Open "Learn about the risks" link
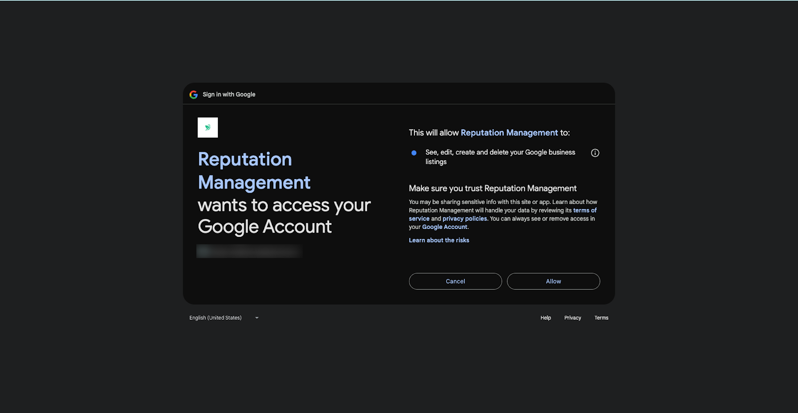This screenshot has height=413, width=798. [439, 240]
